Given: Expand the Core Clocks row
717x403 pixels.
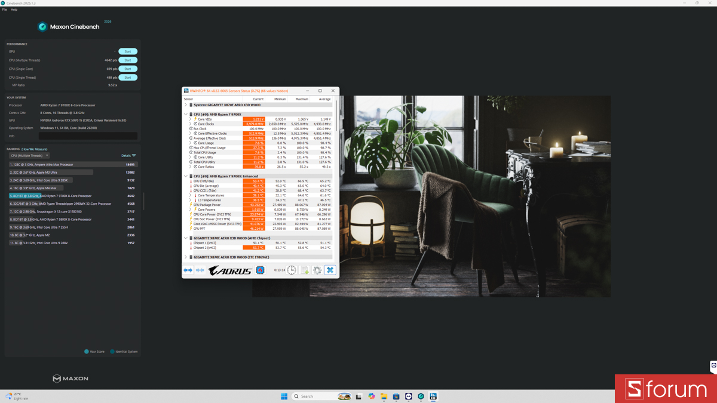Looking at the screenshot, I should (x=191, y=124).
